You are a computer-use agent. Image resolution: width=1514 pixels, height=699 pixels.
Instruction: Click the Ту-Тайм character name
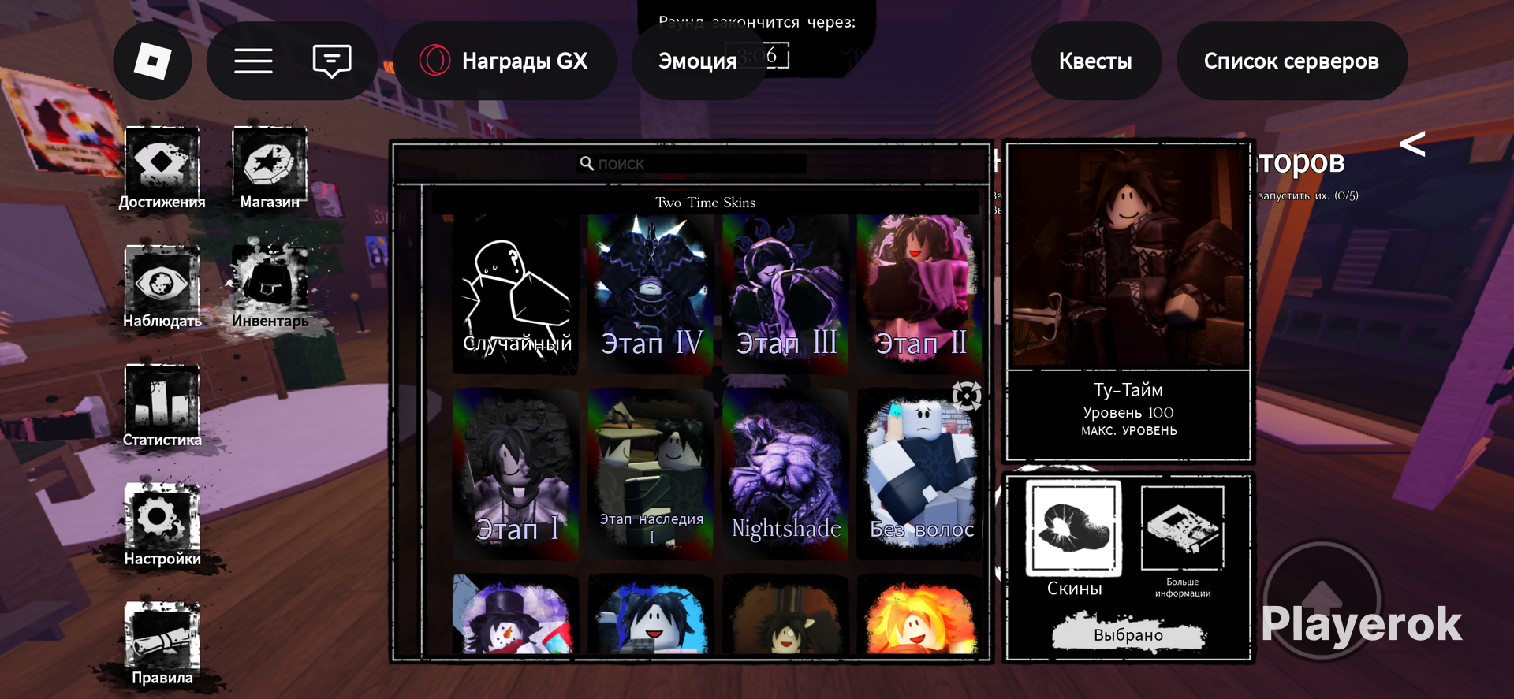1128,390
